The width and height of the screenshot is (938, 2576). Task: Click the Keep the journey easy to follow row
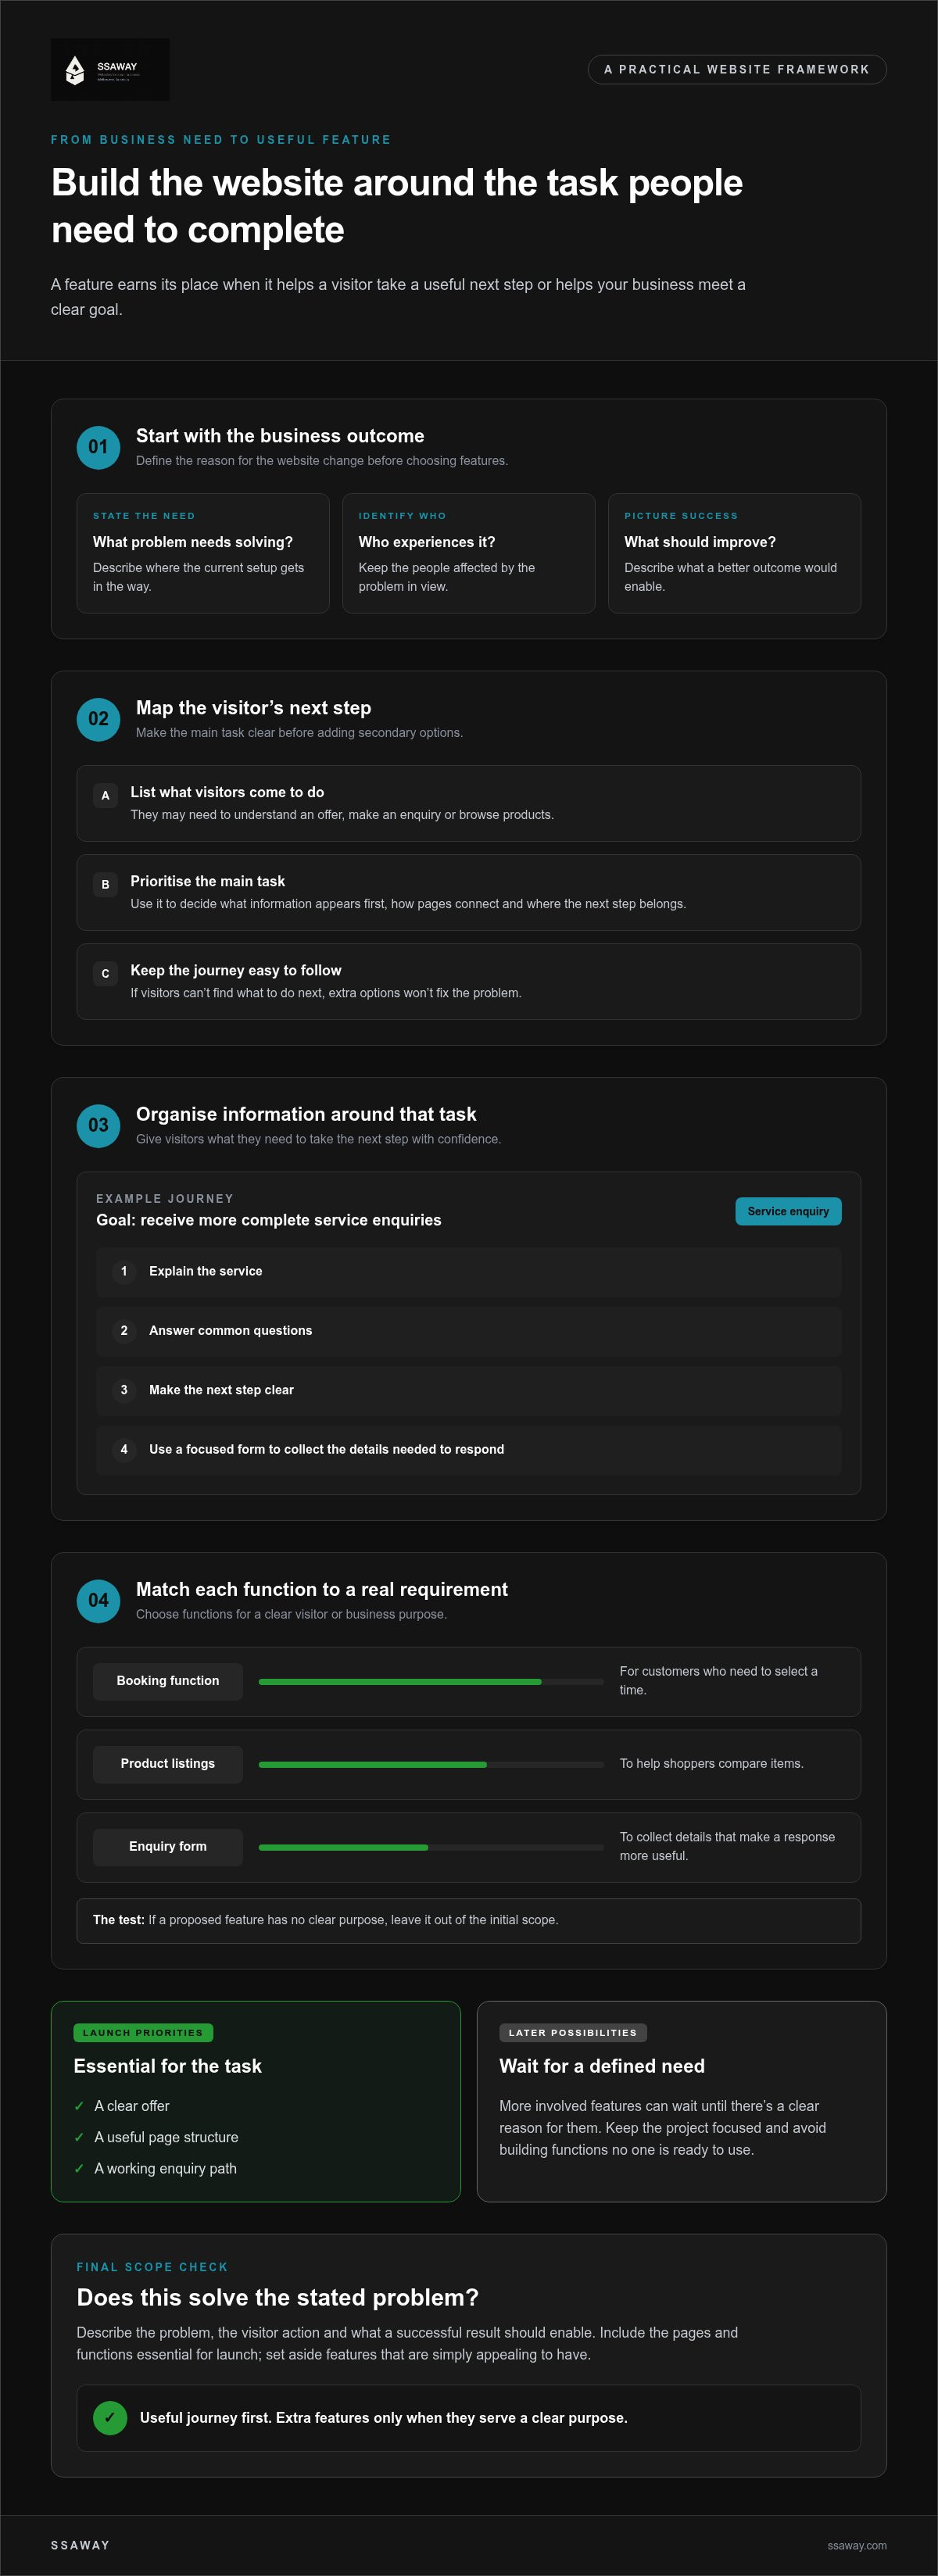tap(469, 982)
